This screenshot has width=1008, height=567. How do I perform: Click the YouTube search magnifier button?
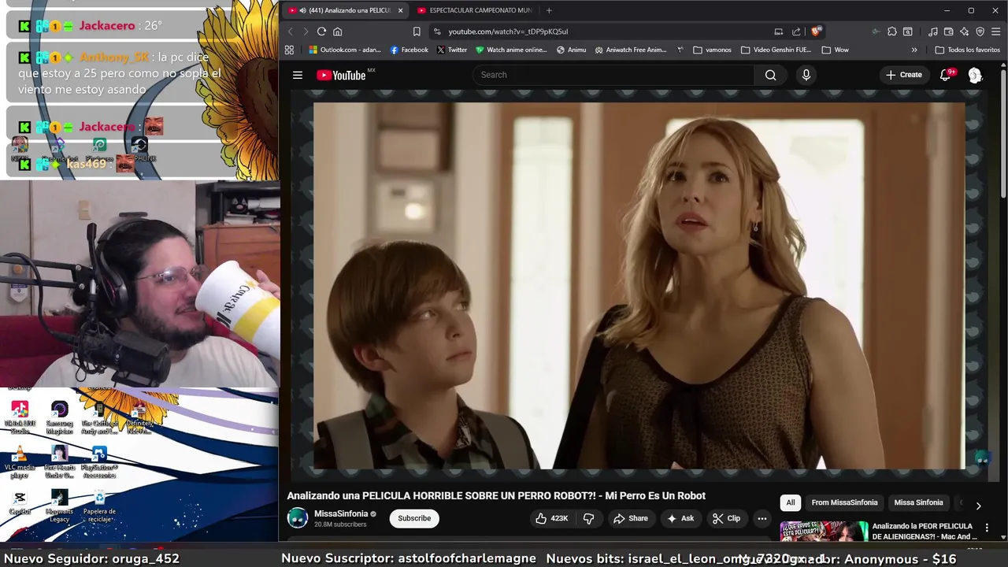[770, 75]
